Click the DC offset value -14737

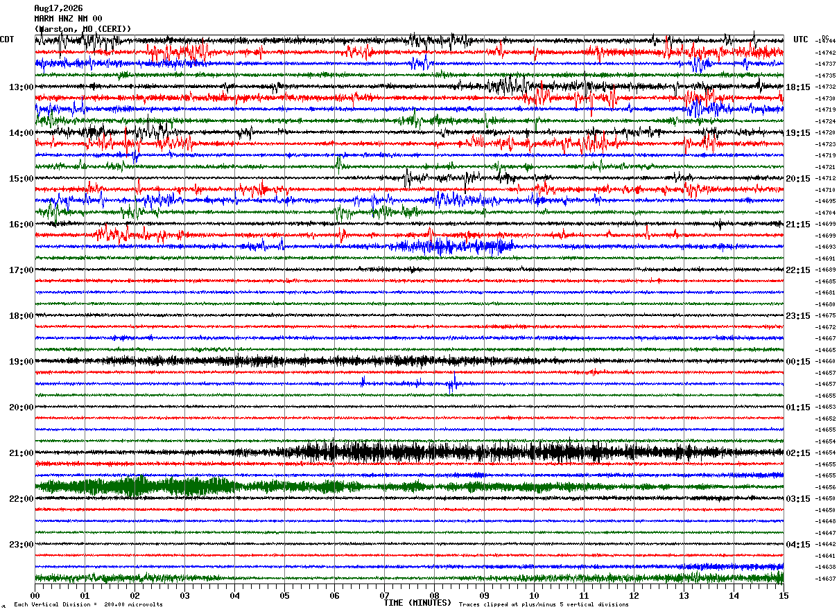click(825, 64)
